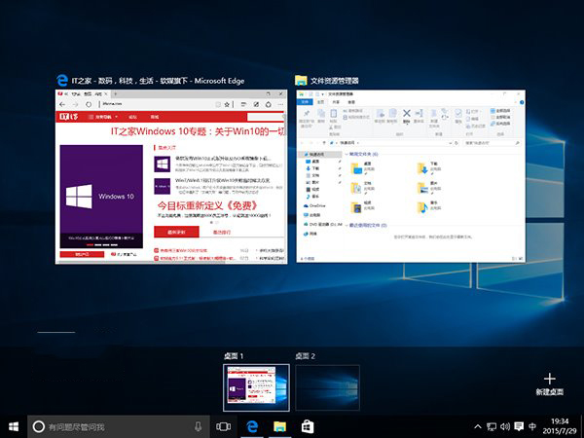The height and width of the screenshot is (438, 584).
Task: Activate the microphone in the search box
Action: click(198, 426)
